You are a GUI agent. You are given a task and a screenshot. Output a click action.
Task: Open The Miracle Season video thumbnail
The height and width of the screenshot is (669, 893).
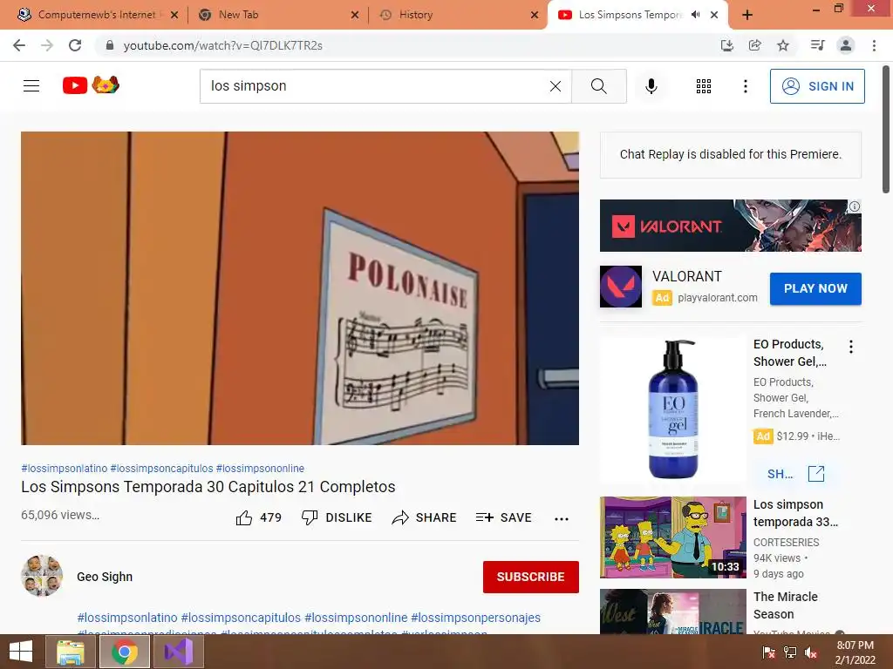click(672, 612)
